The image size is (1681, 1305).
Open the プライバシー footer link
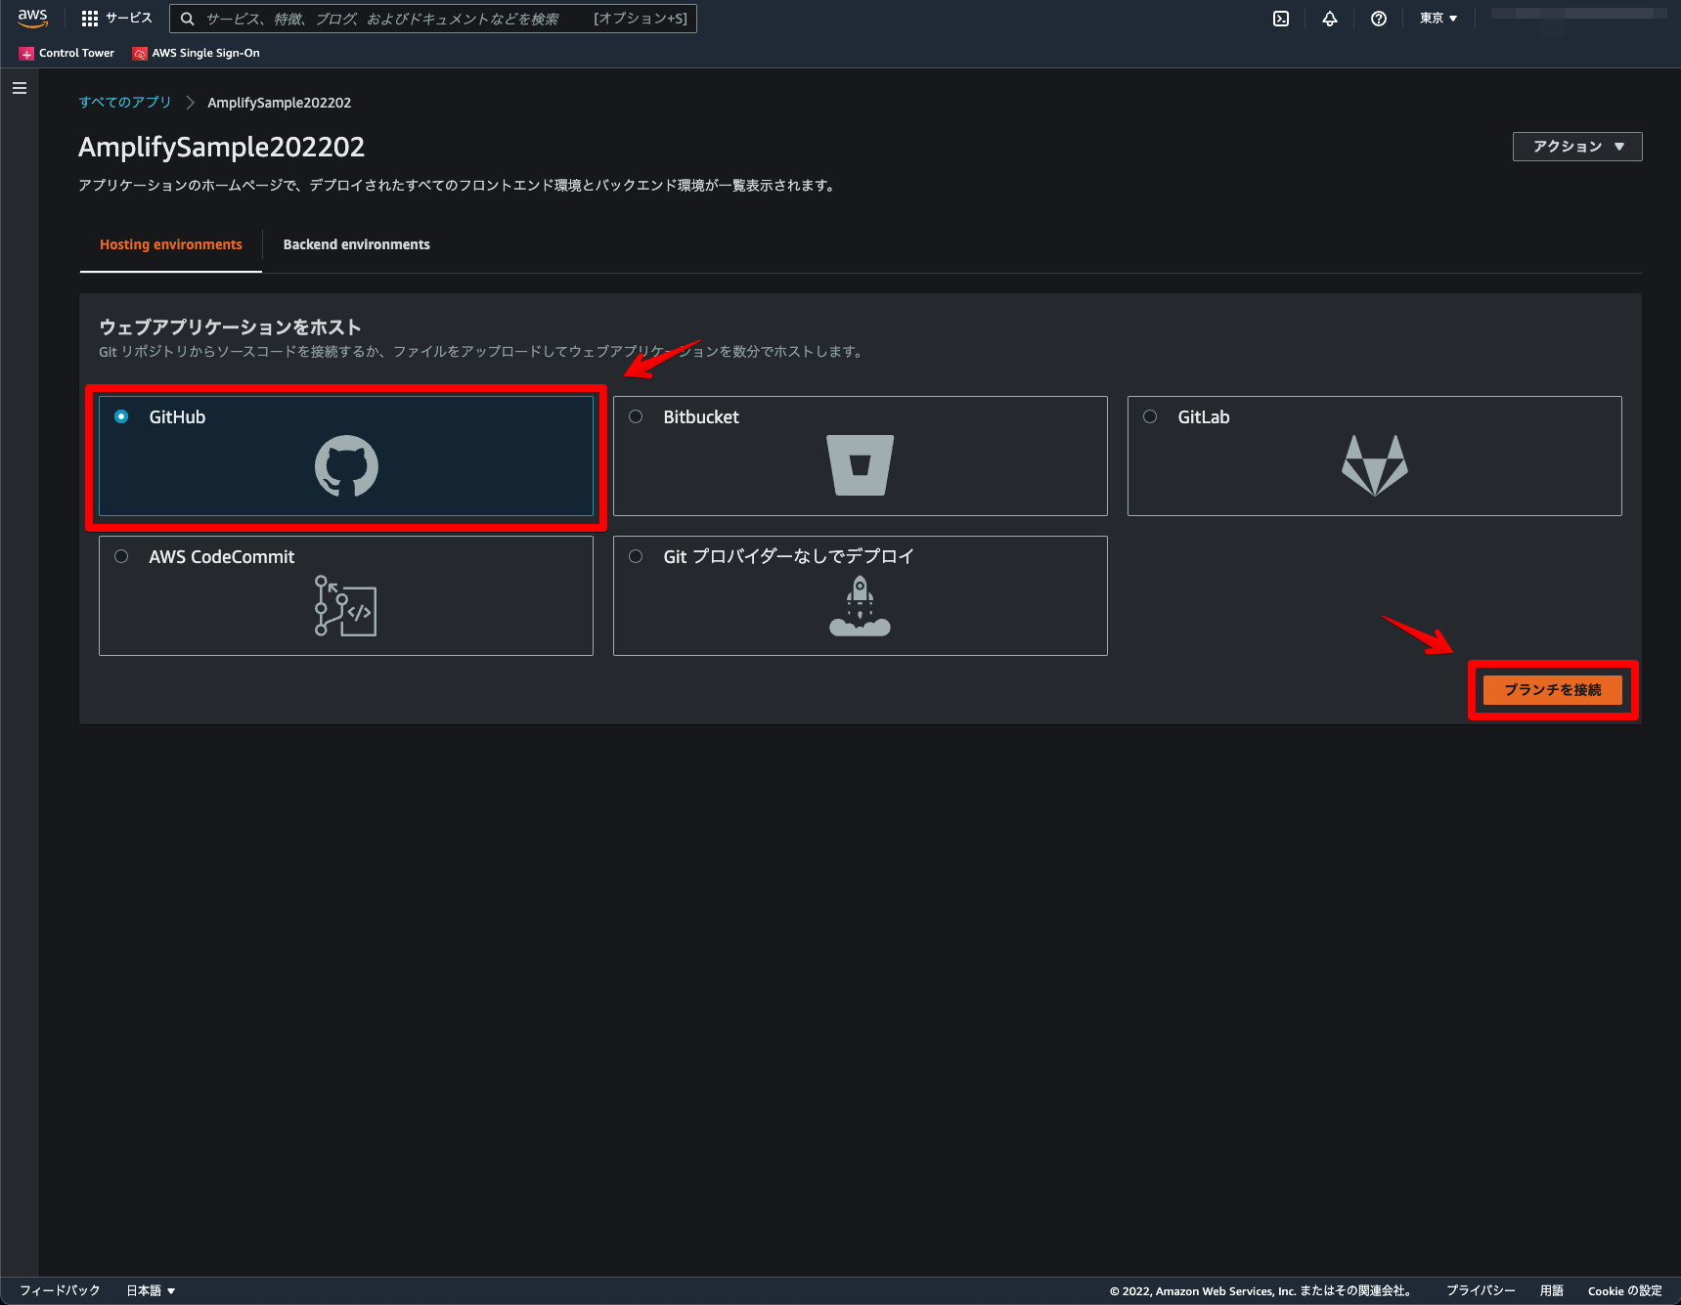[x=1481, y=1290]
